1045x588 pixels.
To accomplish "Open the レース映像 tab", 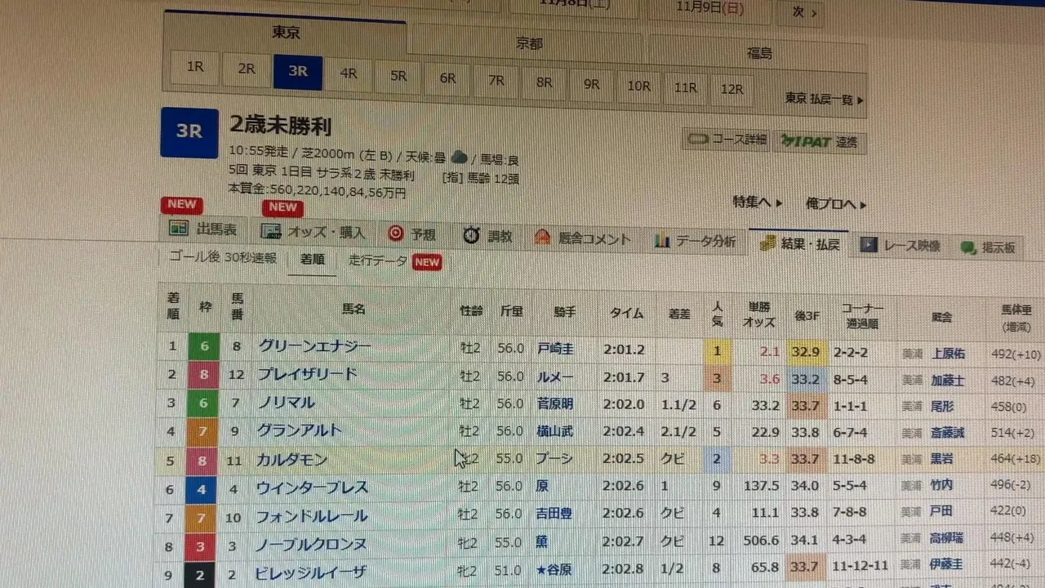I will (x=900, y=245).
